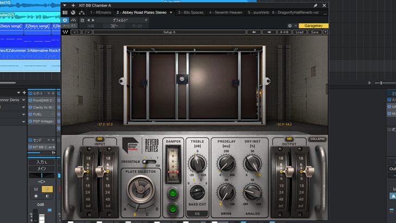Image resolution: width=396 pixels, height=223 pixels.
Task: Mute the mixer channel with the M button
Action: click(36, 189)
